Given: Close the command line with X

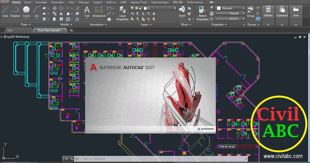Looking at the screenshot, I should pos(66,159).
